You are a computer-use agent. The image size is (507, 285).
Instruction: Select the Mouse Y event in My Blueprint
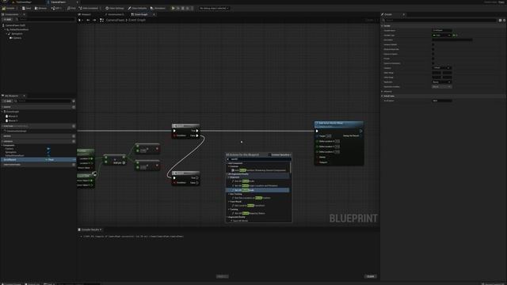[13, 120]
